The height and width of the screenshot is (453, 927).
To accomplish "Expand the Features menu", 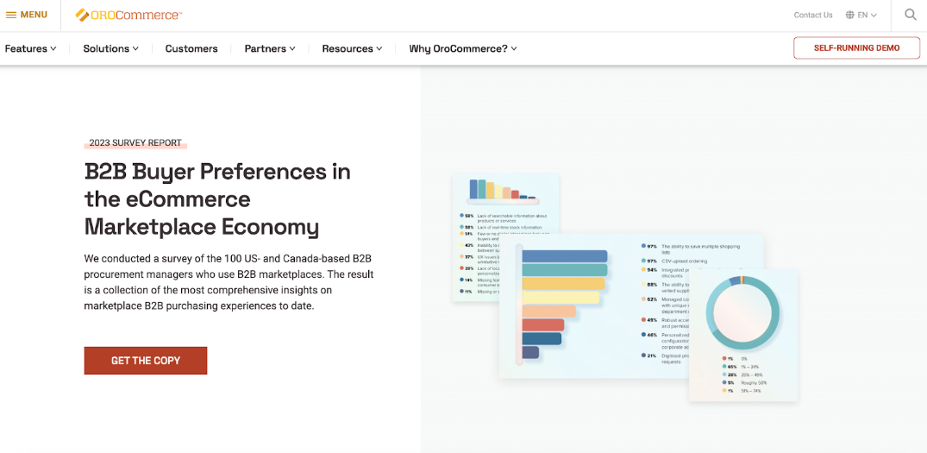I will [31, 48].
